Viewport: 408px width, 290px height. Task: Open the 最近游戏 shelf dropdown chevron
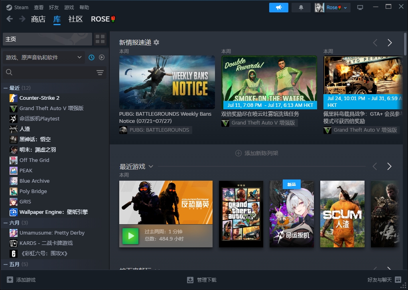click(151, 166)
